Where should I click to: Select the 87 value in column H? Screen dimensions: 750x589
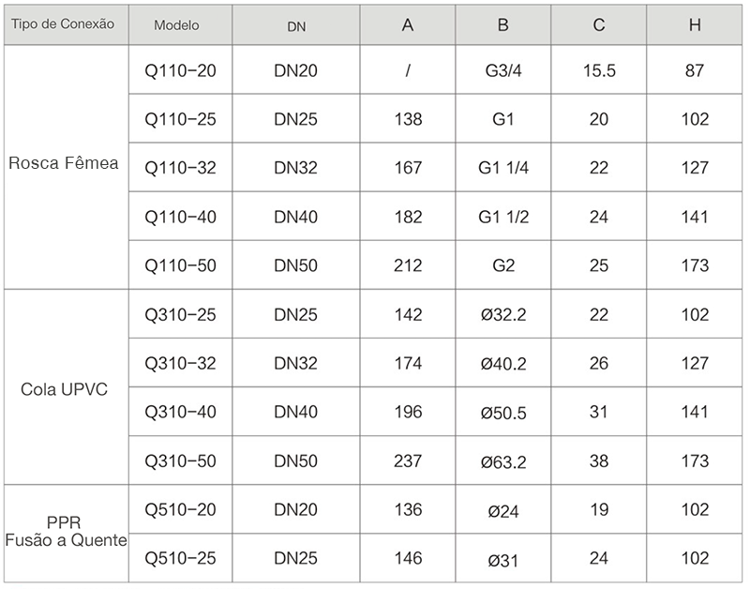pos(695,69)
